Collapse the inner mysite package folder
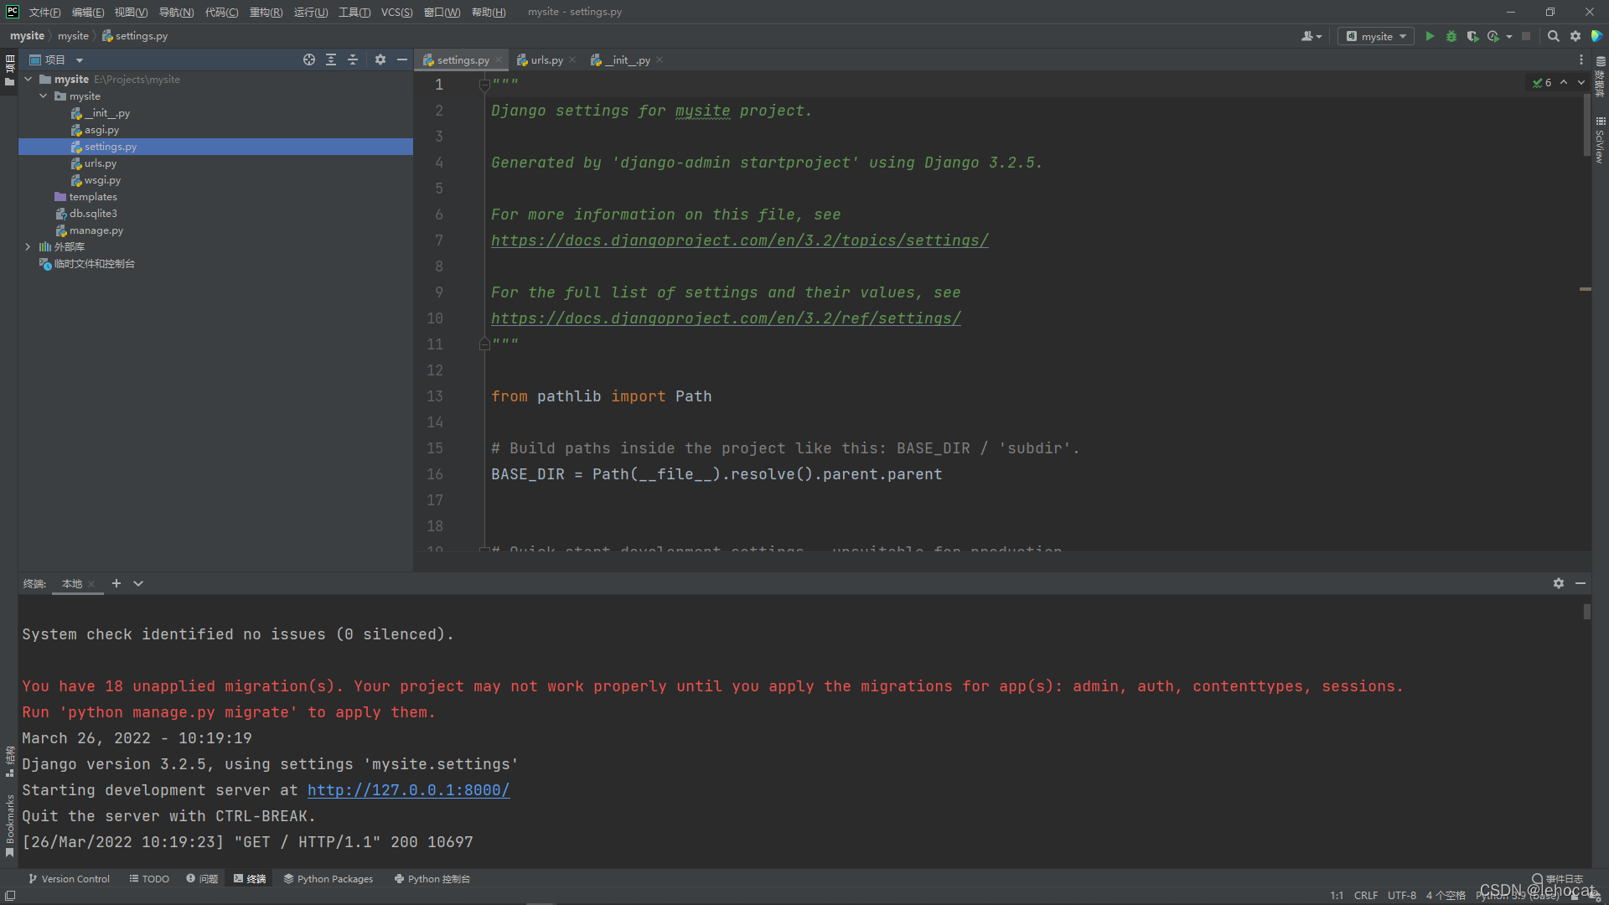The height and width of the screenshot is (905, 1609). [44, 96]
